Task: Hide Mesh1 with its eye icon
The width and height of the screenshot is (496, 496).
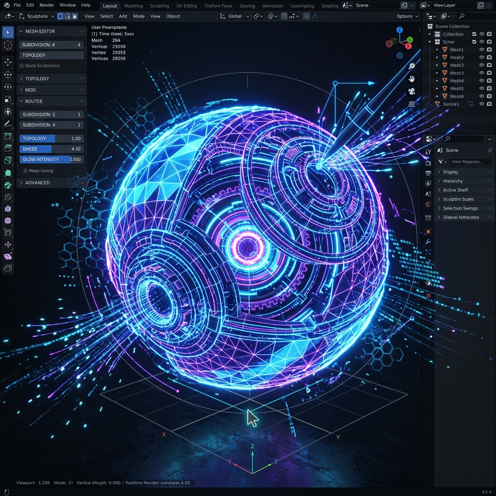Action: (x=482, y=50)
